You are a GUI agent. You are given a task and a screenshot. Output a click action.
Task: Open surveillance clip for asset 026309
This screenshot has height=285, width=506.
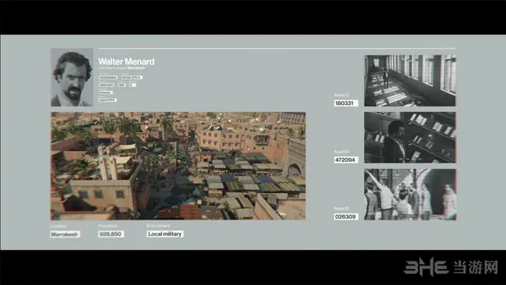click(410, 195)
